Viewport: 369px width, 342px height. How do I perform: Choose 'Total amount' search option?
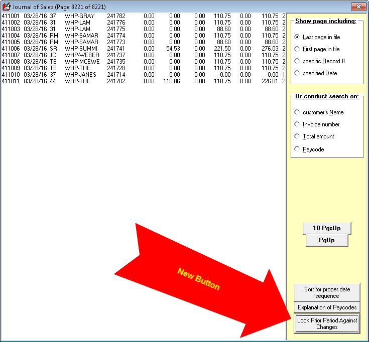pos(297,136)
